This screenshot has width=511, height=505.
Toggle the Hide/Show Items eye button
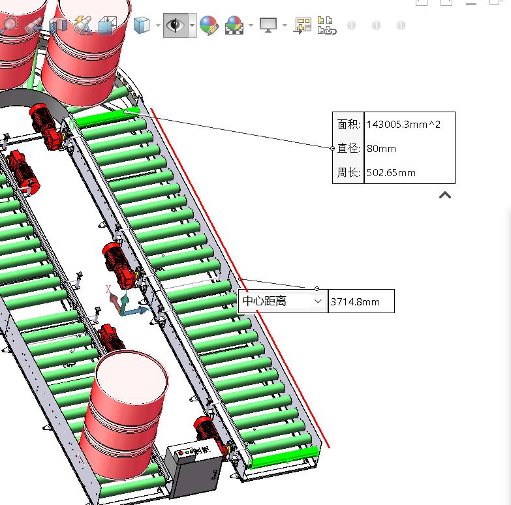pos(176,25)
